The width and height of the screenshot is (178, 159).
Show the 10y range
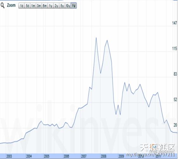(x=68, y=6)
